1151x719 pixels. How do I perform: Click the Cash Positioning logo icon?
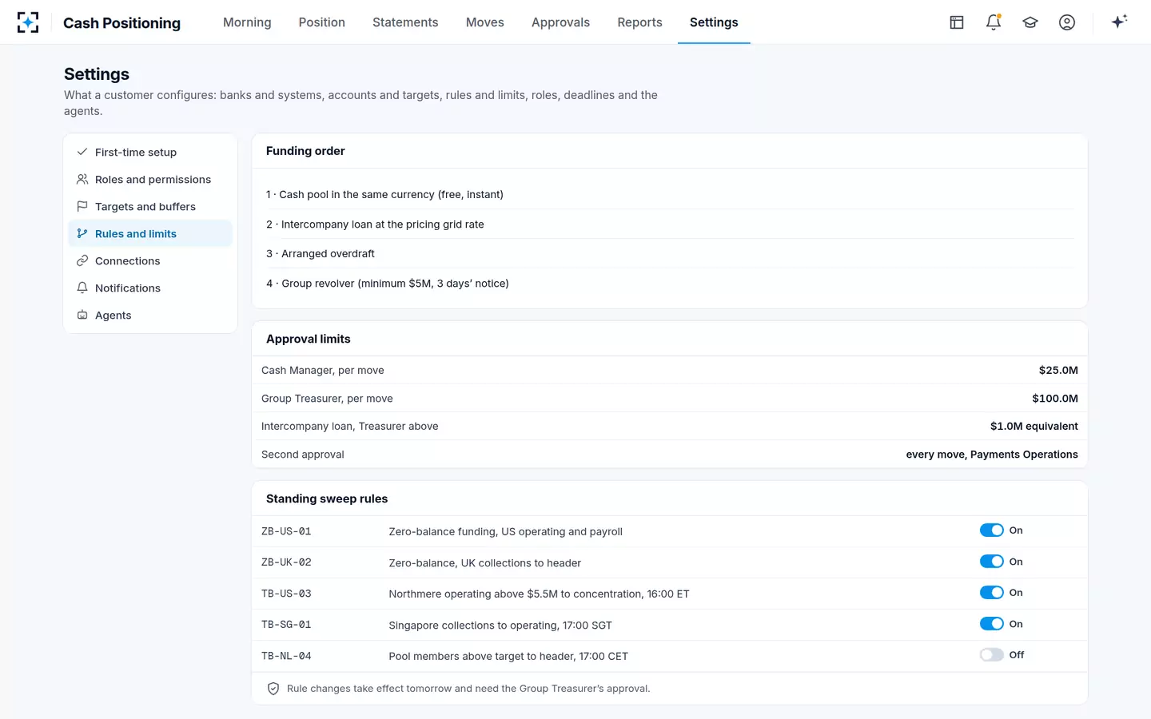click(28, 22)
